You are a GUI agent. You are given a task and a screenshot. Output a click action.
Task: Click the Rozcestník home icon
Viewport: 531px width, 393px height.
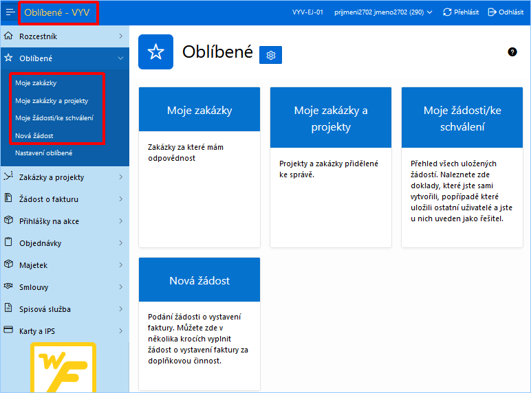point(8,36)
